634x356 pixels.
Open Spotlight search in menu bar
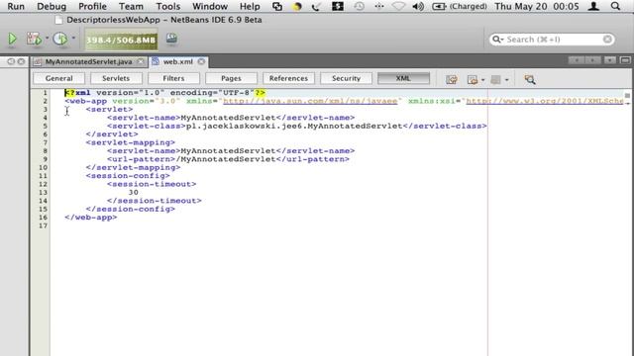tap(615, 7)
